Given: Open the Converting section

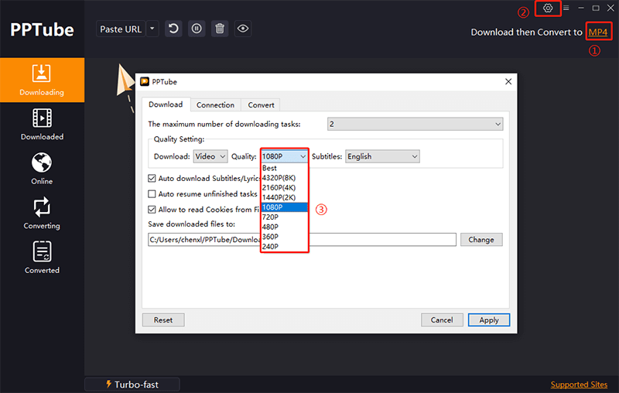Looking at the screenshot, I should click(x=42, y=214).
